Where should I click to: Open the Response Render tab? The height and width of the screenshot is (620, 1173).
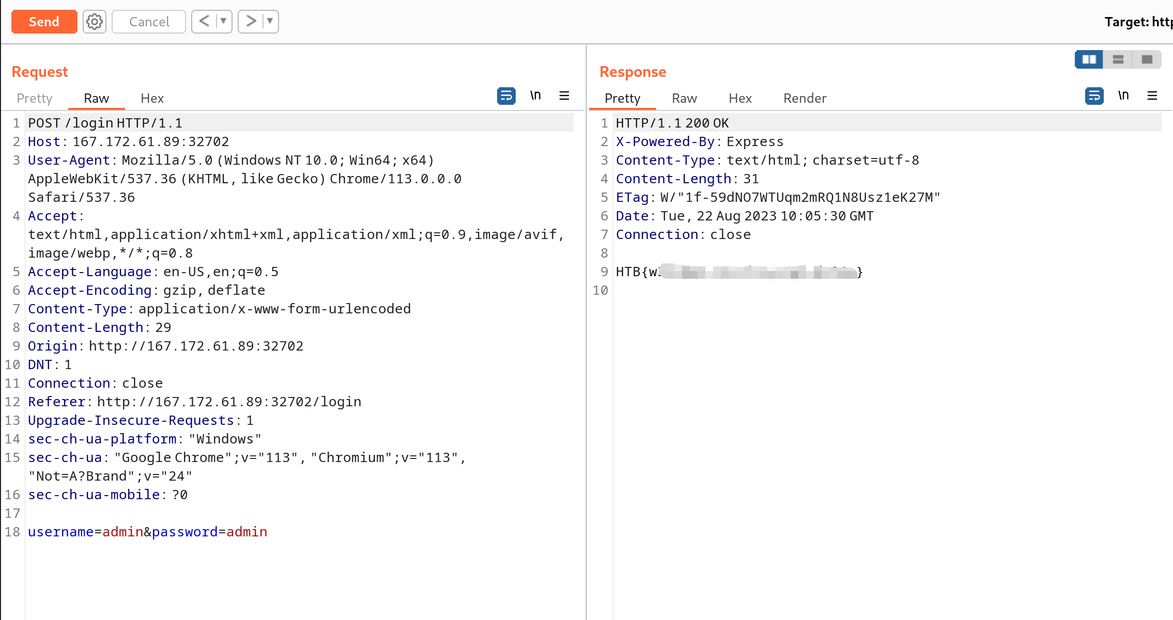805,98
